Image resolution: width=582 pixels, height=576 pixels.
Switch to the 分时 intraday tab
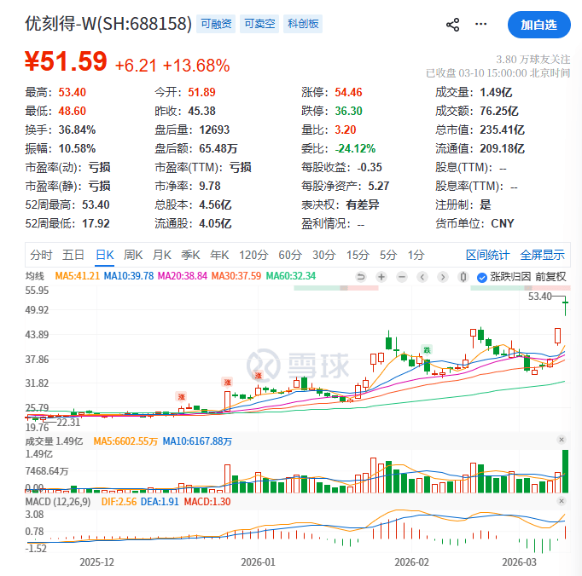point(41,255)
